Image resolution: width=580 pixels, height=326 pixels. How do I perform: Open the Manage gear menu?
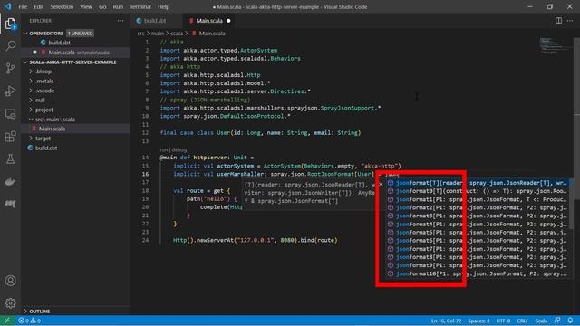coord(10,303)
